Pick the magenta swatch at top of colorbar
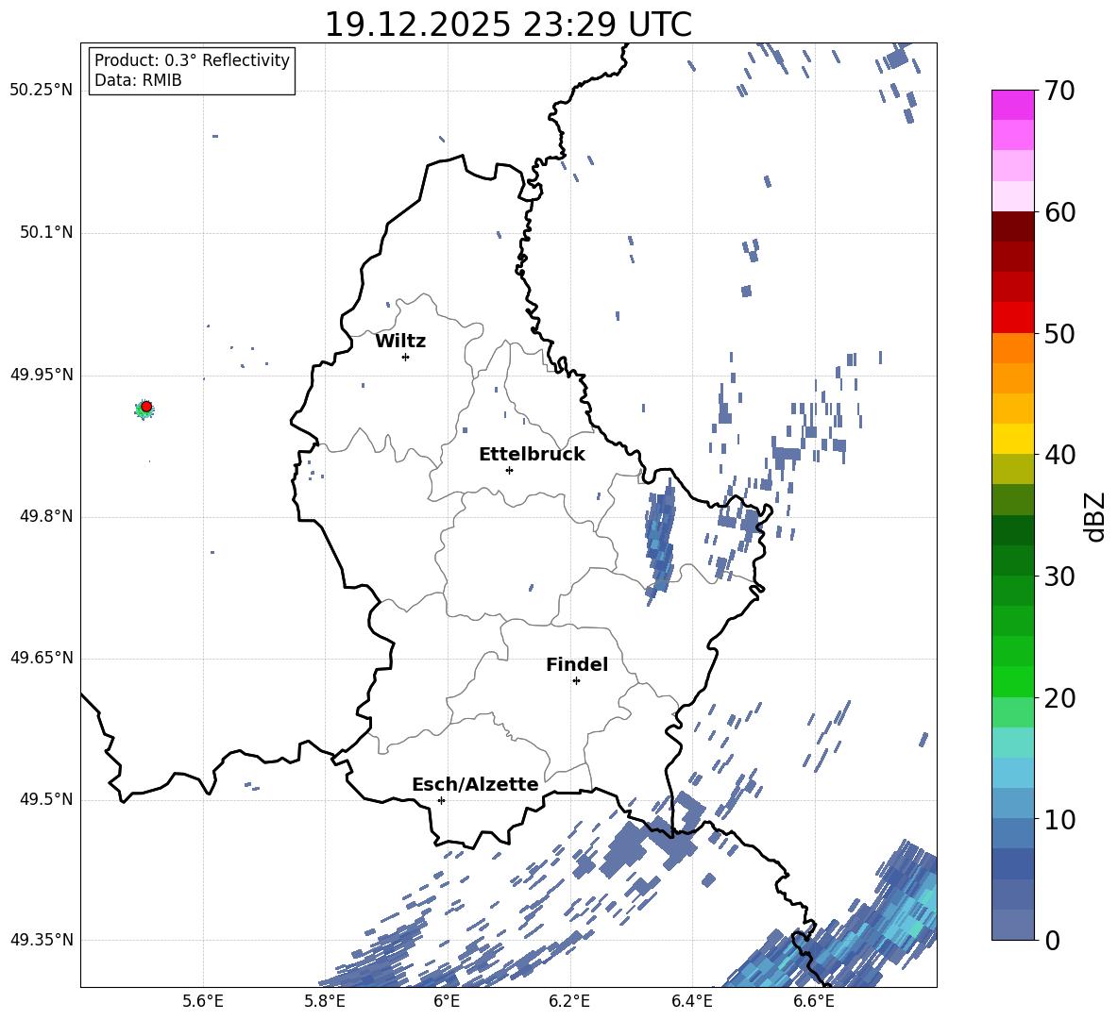Screen dimensions: 1118x1020 click(x=1012, y=105)
